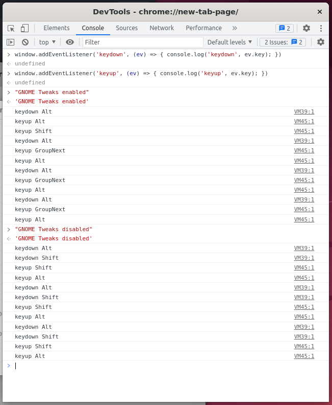Open the messages badge showing 2 in main toolbar
The width and height of the screenshot is (332, 405).
tap(285, 28)
